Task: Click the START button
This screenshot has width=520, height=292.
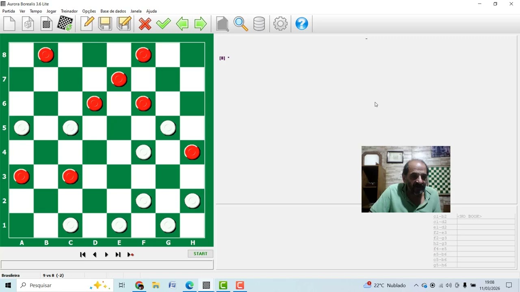Action: 200,254
